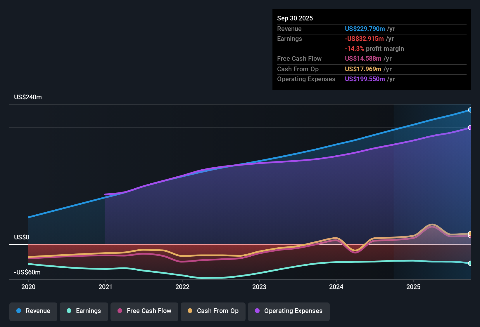Viewport: 480px width, 327px height.
Task: Select the blue Revenue dot icon
Action: pos(18,311)
